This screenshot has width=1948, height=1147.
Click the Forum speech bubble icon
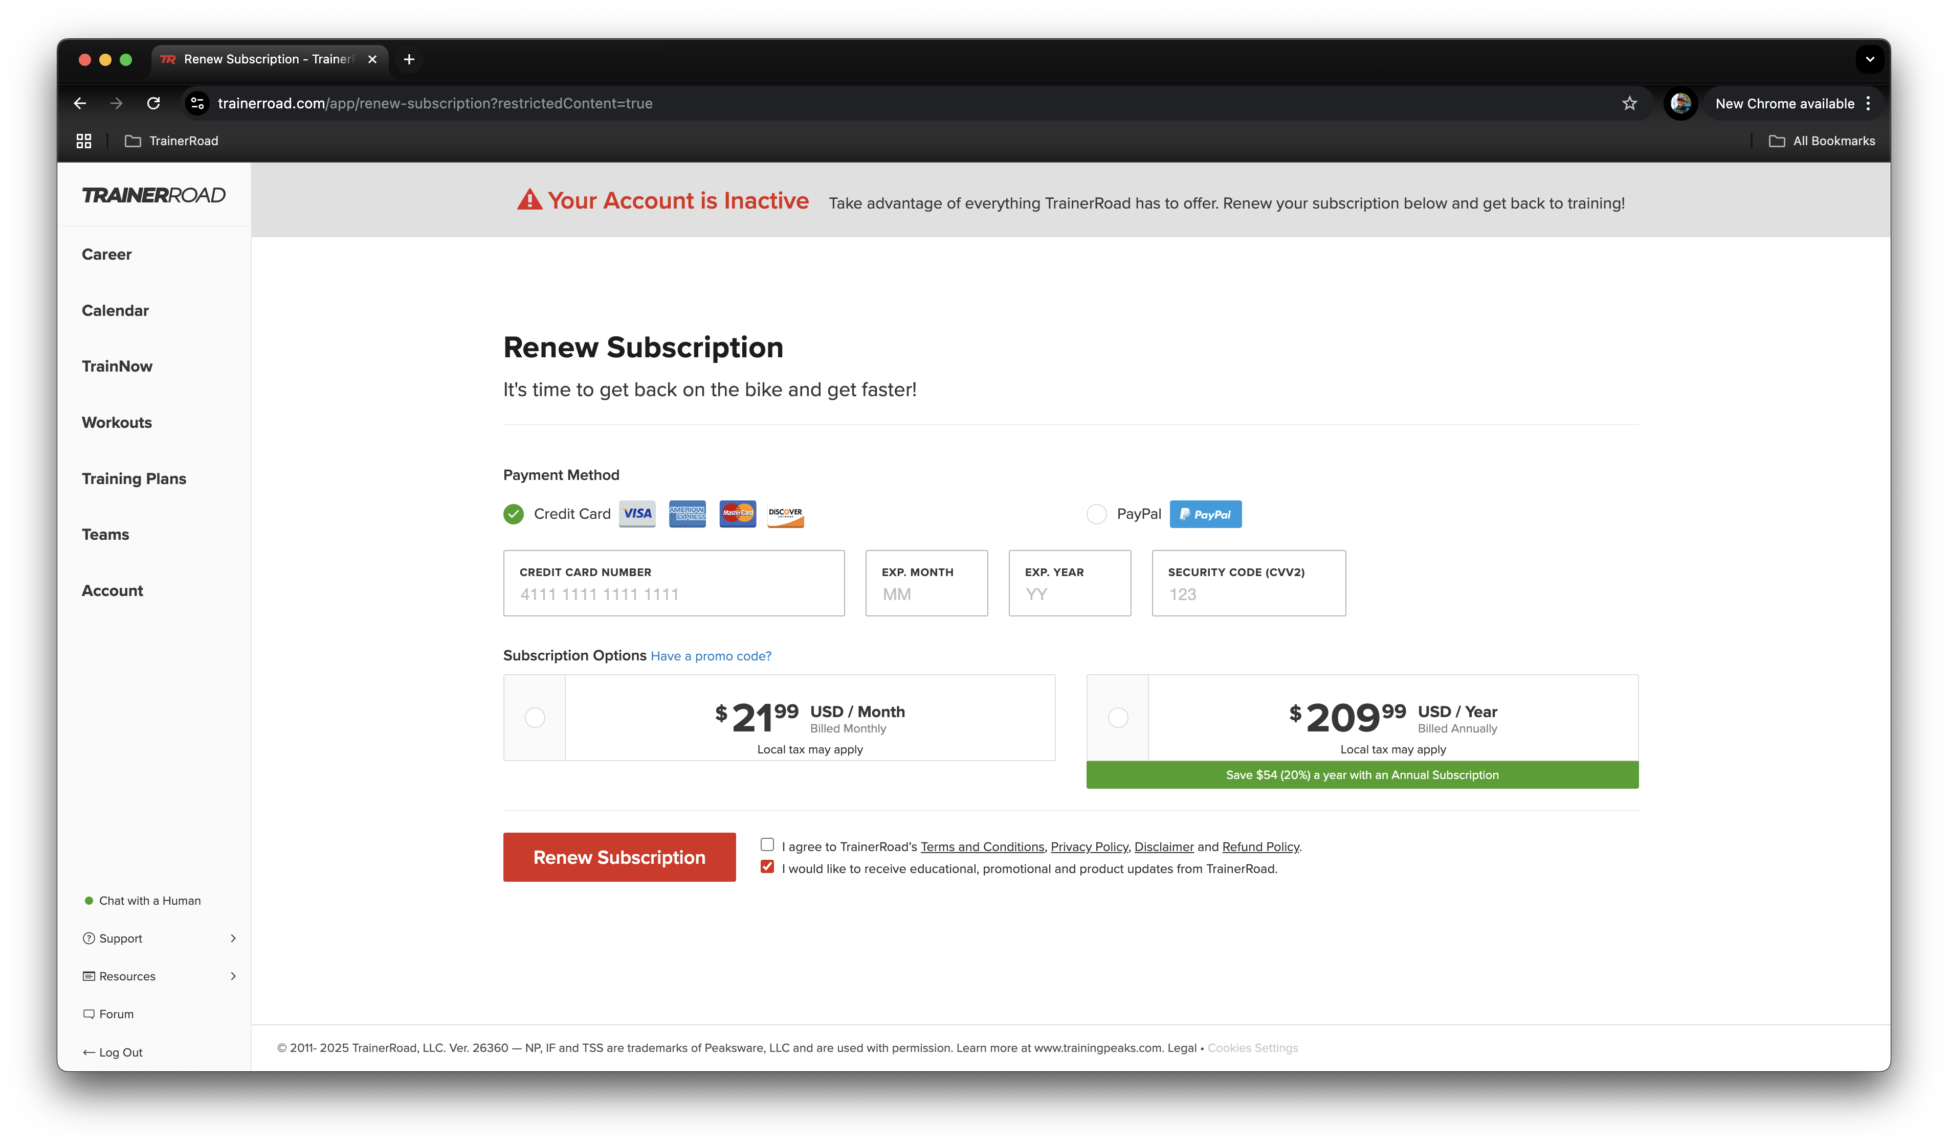click(89, 1014)
